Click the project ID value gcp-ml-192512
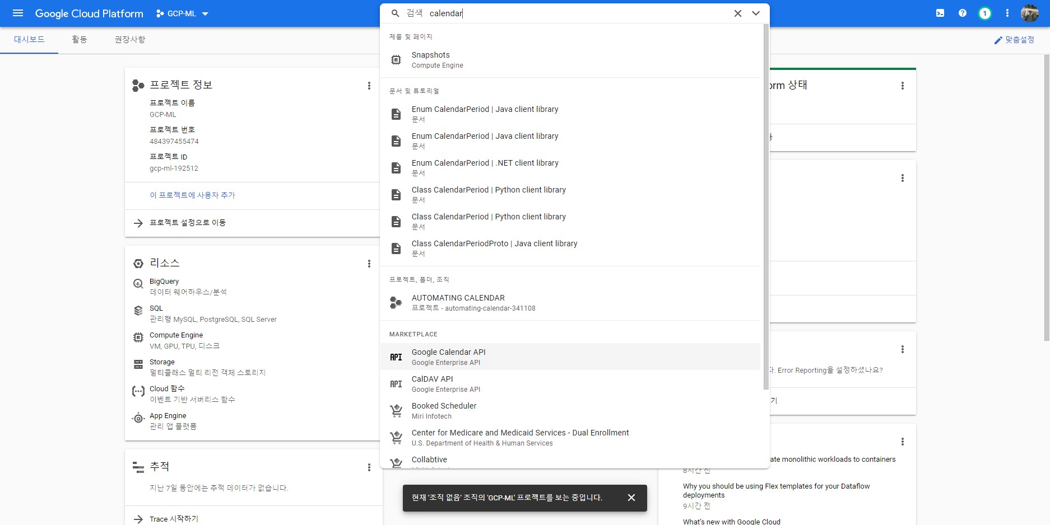 click(x=174, y=168)
